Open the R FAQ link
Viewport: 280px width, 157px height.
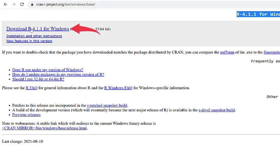[x=31, y=88]
